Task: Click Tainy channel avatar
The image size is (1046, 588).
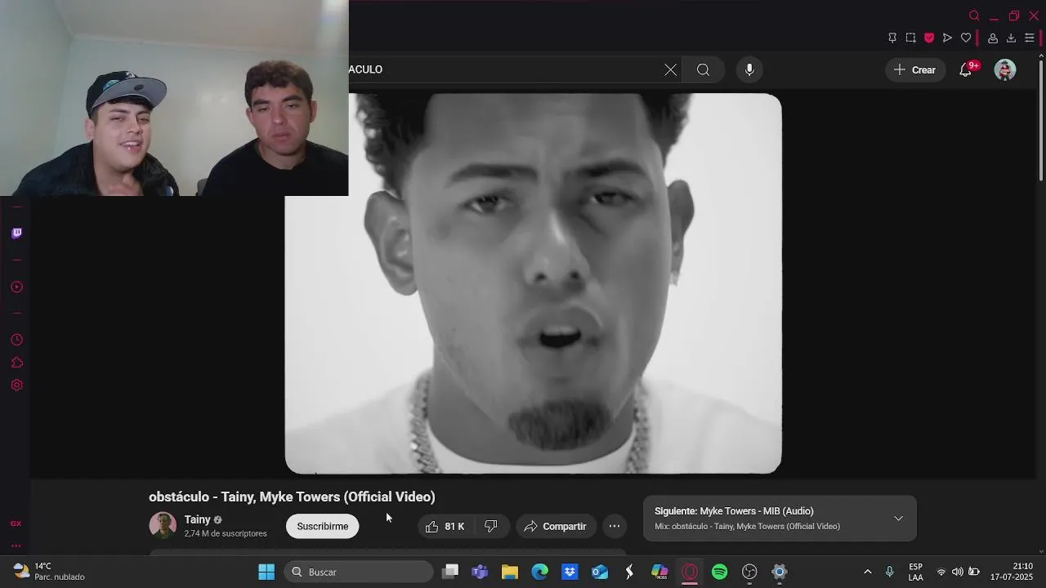Action: pos(163,525)
